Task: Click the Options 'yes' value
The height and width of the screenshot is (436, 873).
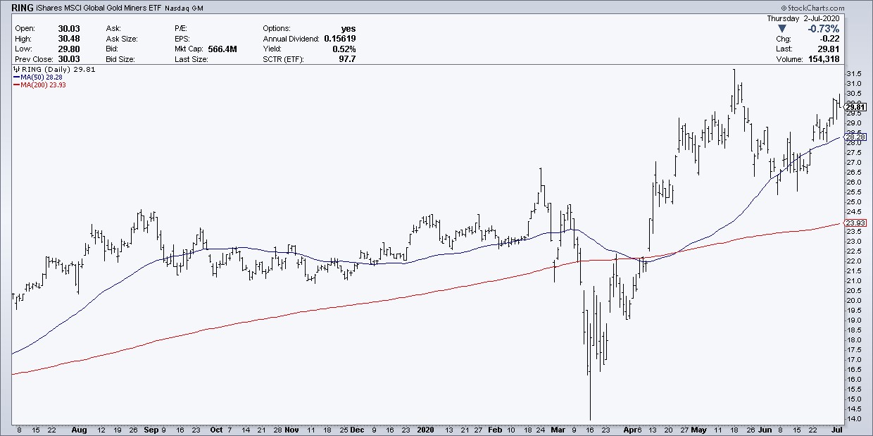Action: (x=348, y=28)
